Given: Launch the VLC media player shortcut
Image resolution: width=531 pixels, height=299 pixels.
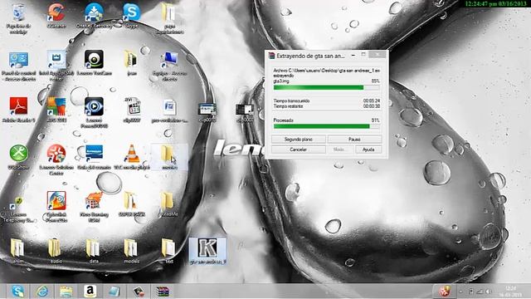Looking at the screenshot, I should click(132, 157).
